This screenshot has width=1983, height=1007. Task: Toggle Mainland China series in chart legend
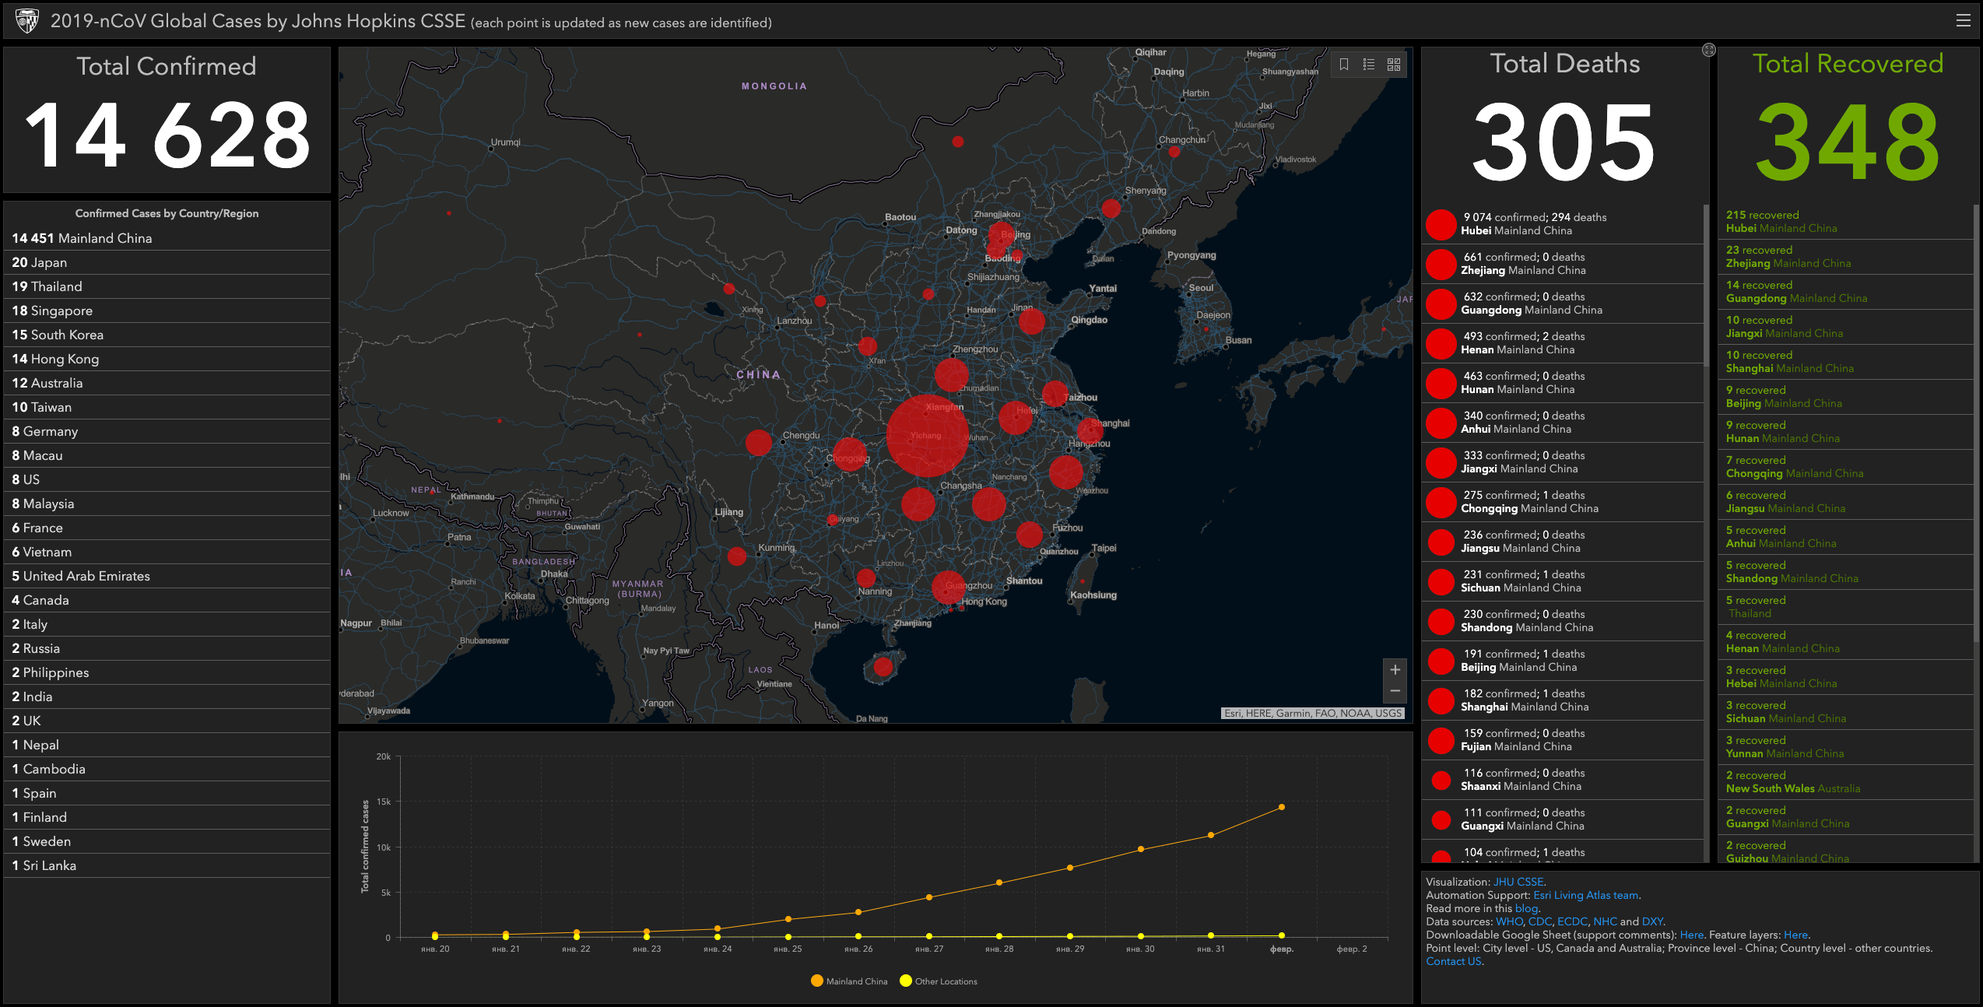848,981
